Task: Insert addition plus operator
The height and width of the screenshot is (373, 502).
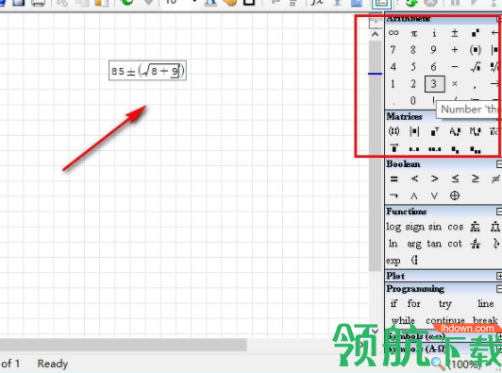Action: click(454, 50)
